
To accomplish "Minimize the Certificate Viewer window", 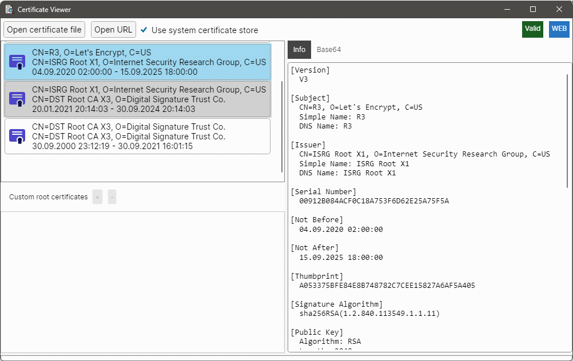I will tap(507, 10).
